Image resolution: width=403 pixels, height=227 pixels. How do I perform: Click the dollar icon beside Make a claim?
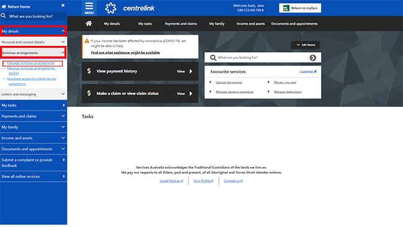89,93
